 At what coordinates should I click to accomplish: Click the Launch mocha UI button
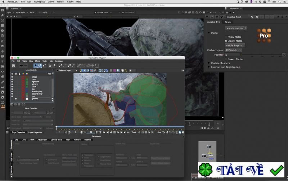point(236,28)
